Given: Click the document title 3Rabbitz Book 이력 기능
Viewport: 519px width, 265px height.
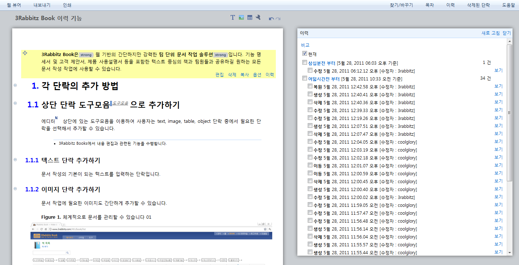Looking at the screenshot, I should [48, 18].
